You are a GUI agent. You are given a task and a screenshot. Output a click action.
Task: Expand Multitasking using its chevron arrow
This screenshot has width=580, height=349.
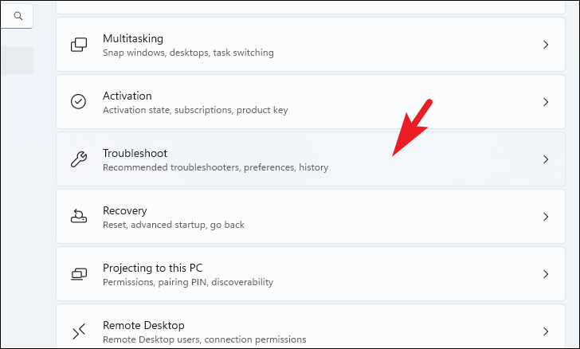(x=546, y=45)
